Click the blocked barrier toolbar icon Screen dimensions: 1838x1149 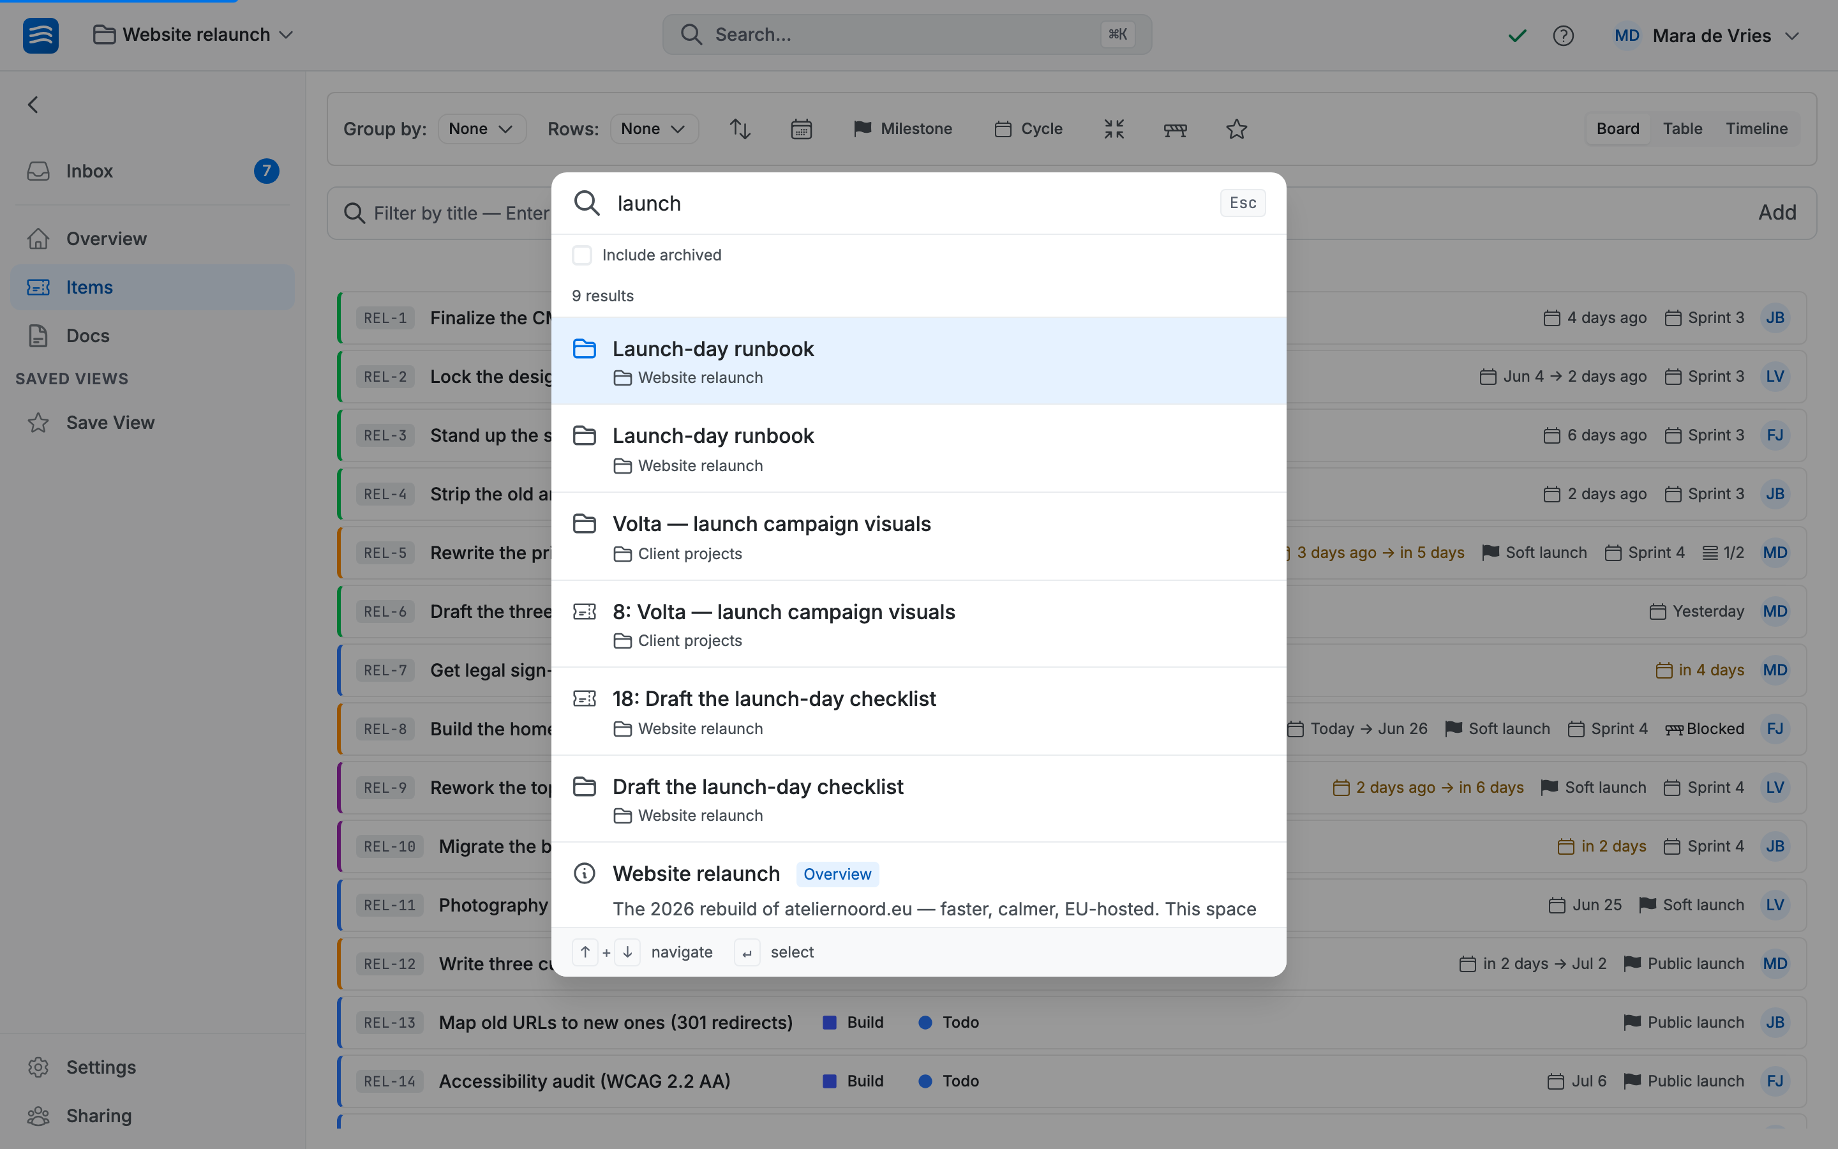tap(1175, 129)
